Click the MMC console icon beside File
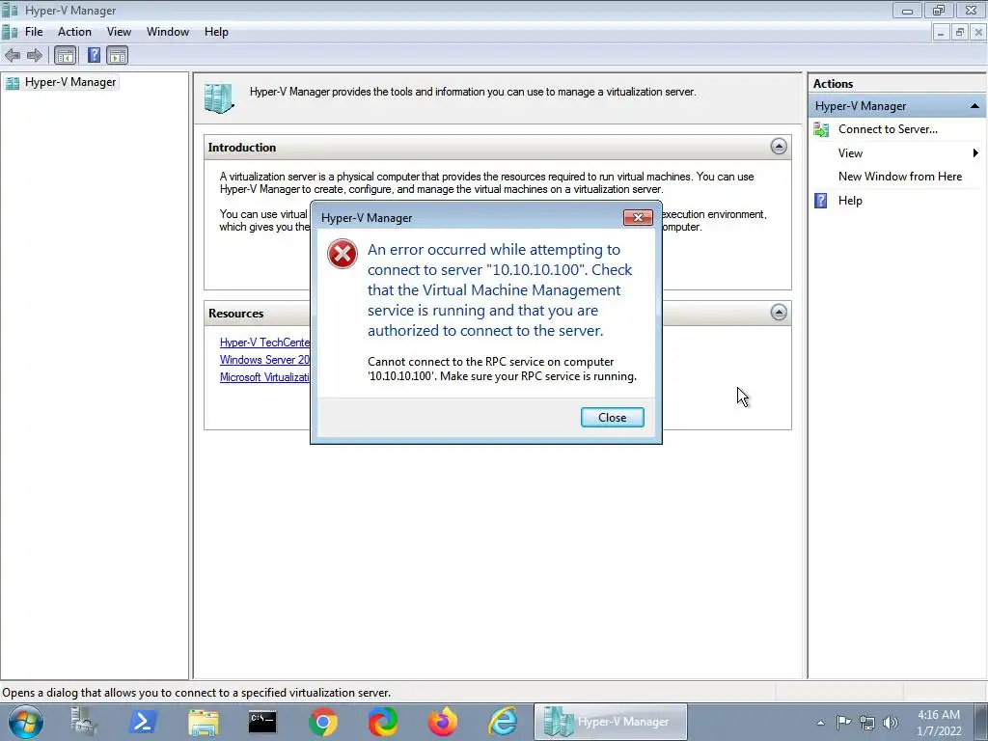Image resolution: width=988 pixels, height=741 pixels. click(10, 32)
